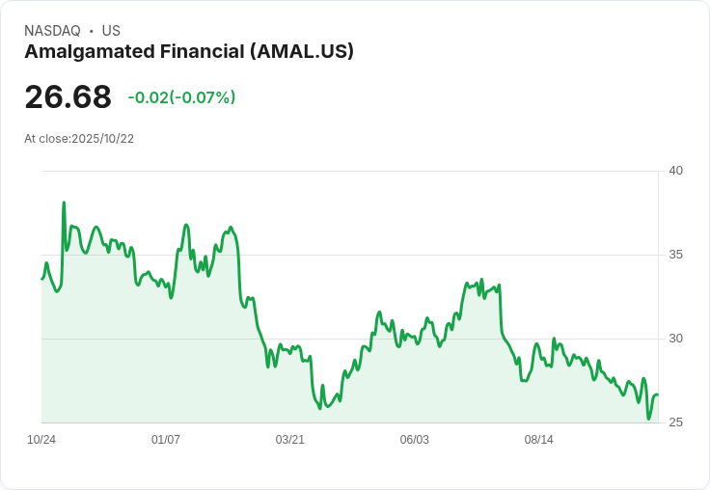The image size is (710, 490).
Task: Select the 08/14 date axis label
Action: (538, 440)
